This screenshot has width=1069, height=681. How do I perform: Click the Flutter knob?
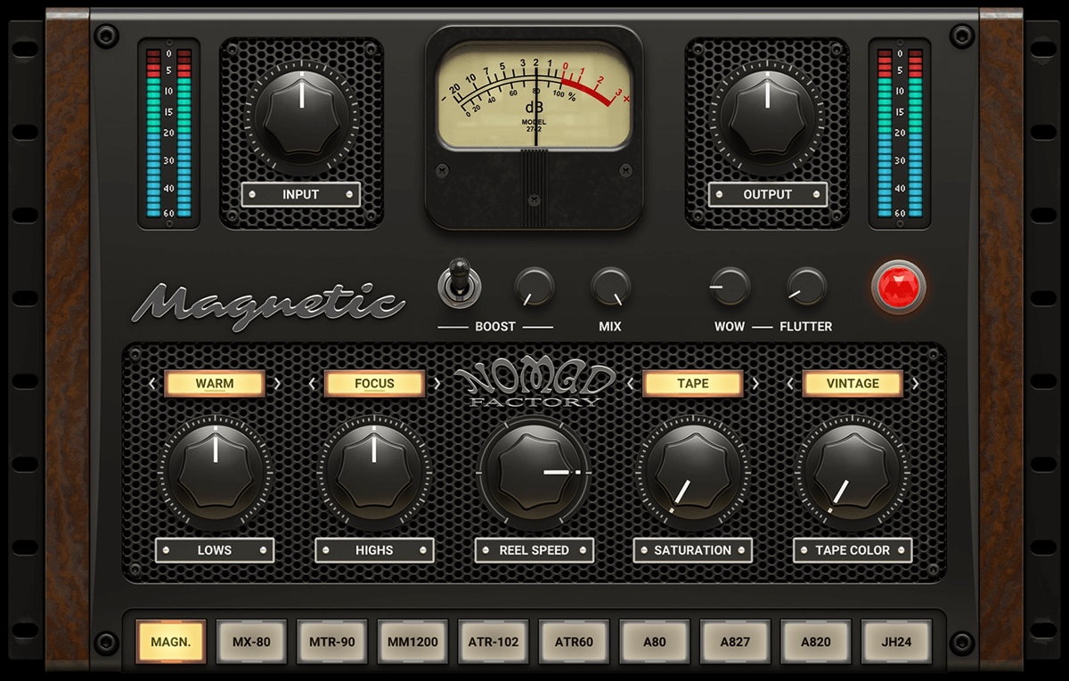pyautogui.click(x=806, y=287)
